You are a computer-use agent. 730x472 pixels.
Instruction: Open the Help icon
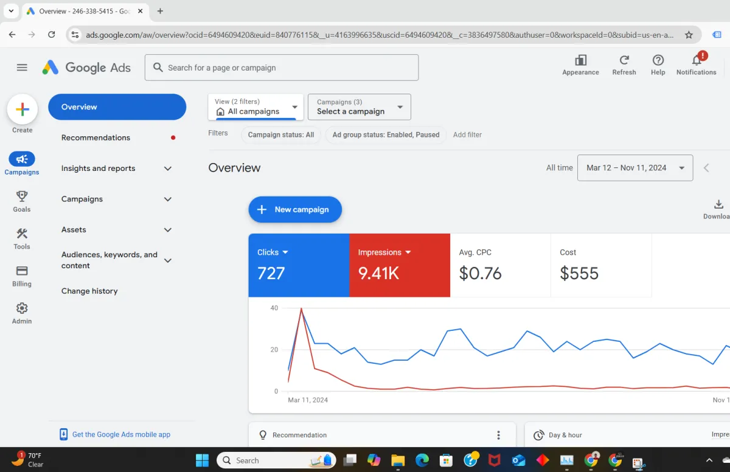tap(658, 60)
